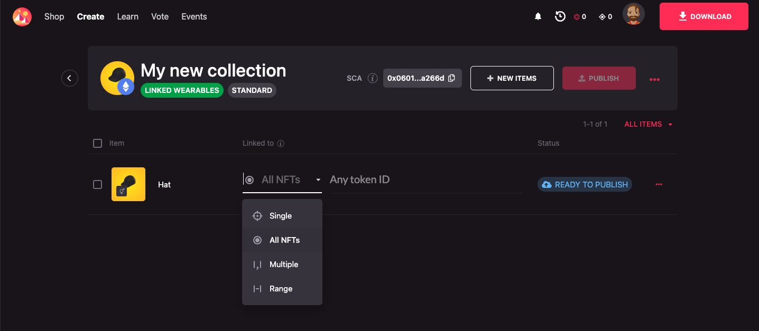This screenshot has width=759, height=331.
Task: Open the Hat item three-dot menu
Action: (659, 184)
